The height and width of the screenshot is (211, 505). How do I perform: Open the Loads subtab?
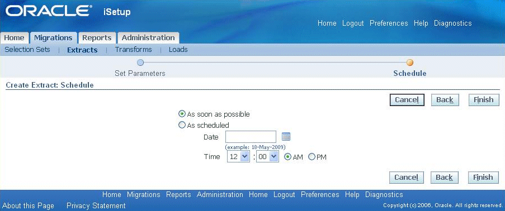[x=178, y=50]
